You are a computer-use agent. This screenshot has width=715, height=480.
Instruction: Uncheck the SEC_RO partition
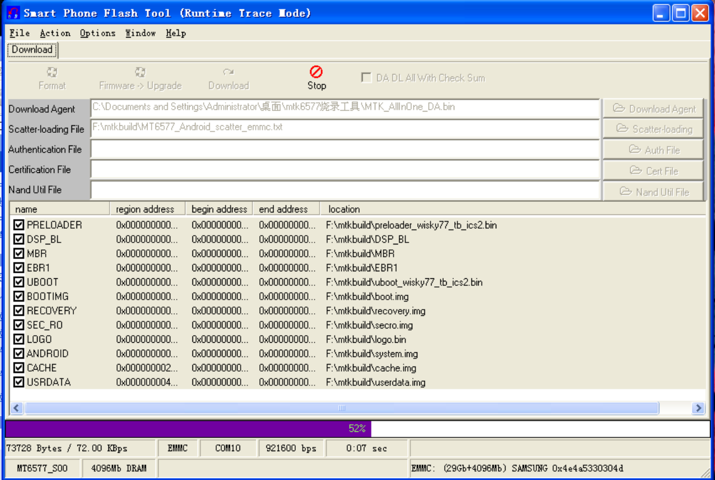[x=19, y=325]
